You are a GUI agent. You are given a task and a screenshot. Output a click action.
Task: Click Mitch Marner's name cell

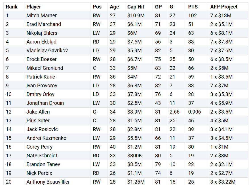coord(42,16)
